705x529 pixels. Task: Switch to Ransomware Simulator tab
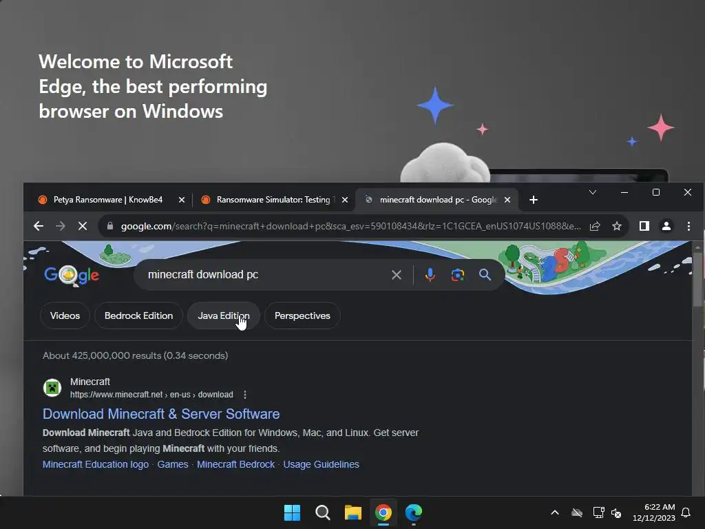273,200
